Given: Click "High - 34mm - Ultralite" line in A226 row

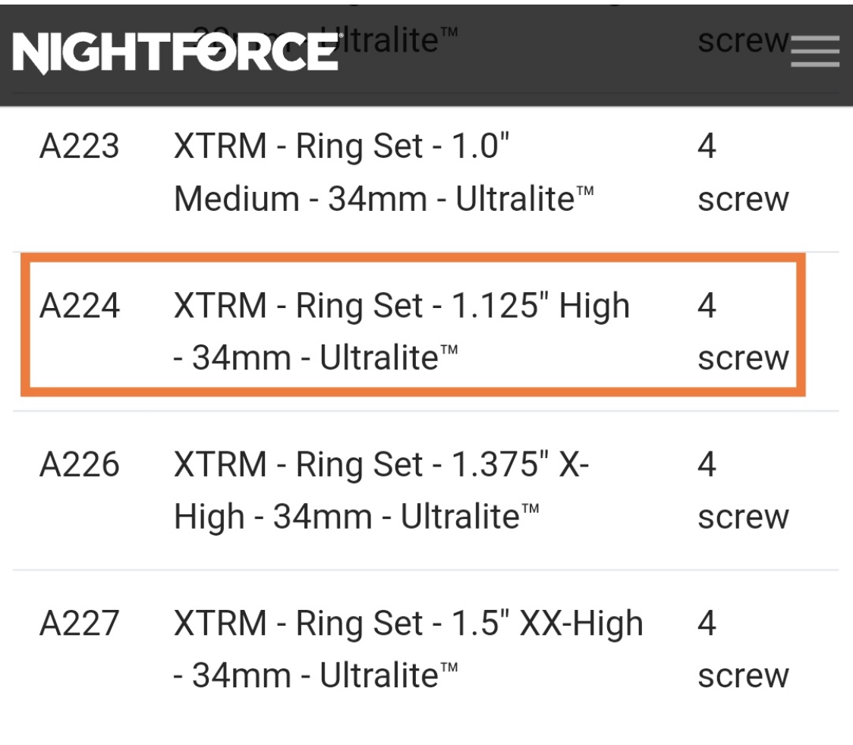Looking at the screenshot, I should tap(356, 517).
